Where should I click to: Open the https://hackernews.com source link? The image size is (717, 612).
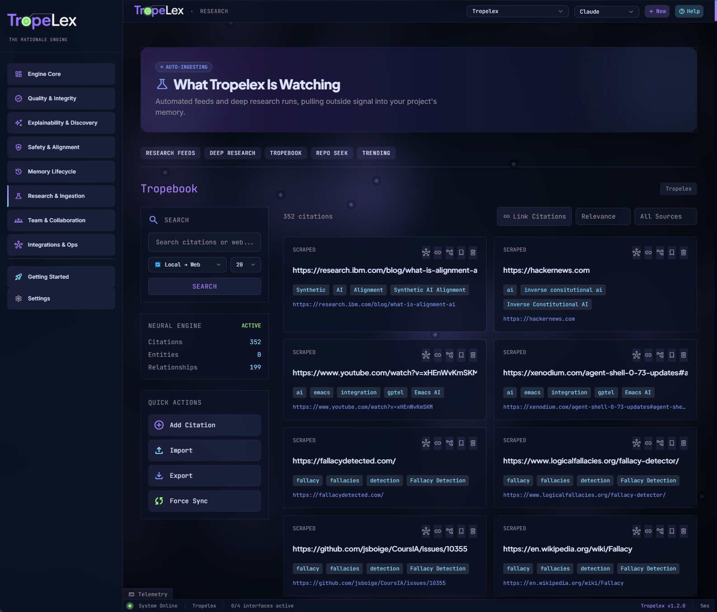click(539, 319)
